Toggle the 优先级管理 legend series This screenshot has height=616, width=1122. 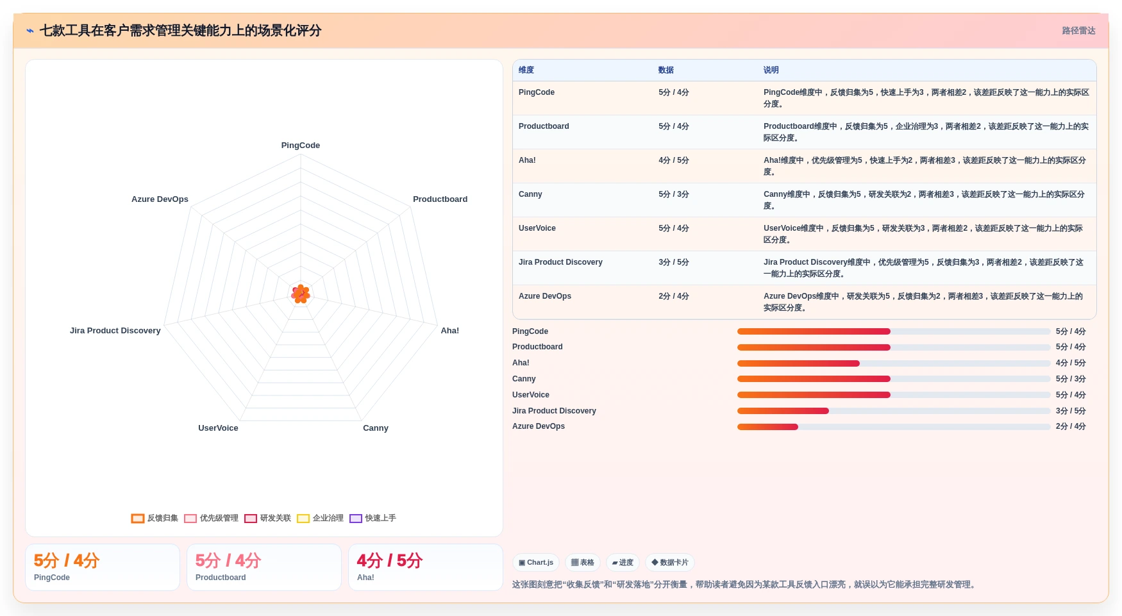click(x=211, y=518)
